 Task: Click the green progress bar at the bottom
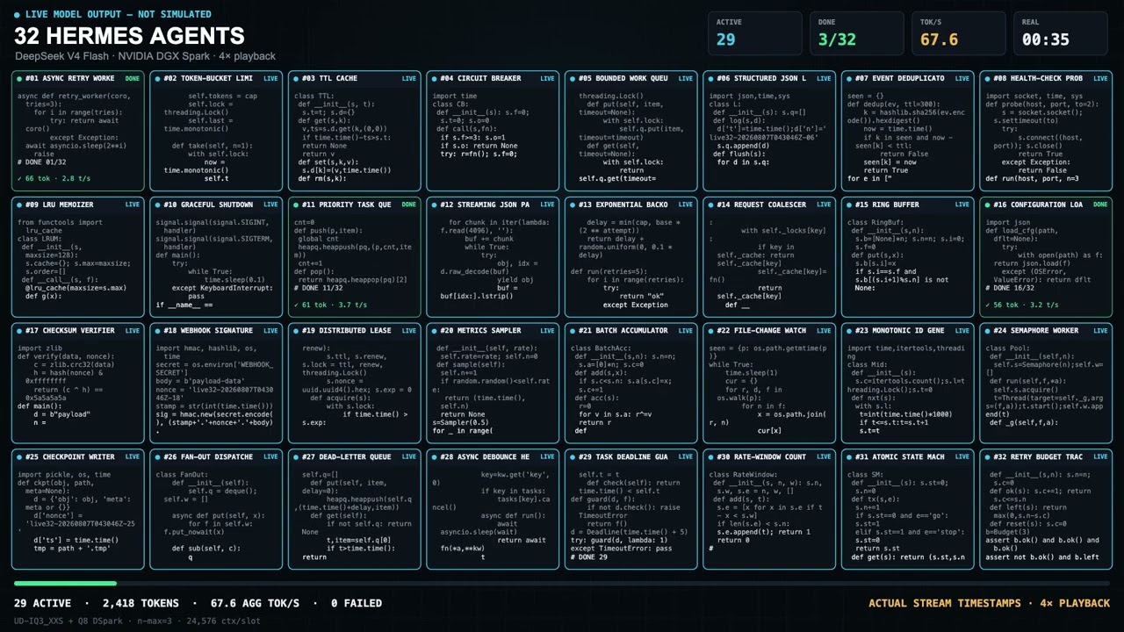click(x=65, y=583)
